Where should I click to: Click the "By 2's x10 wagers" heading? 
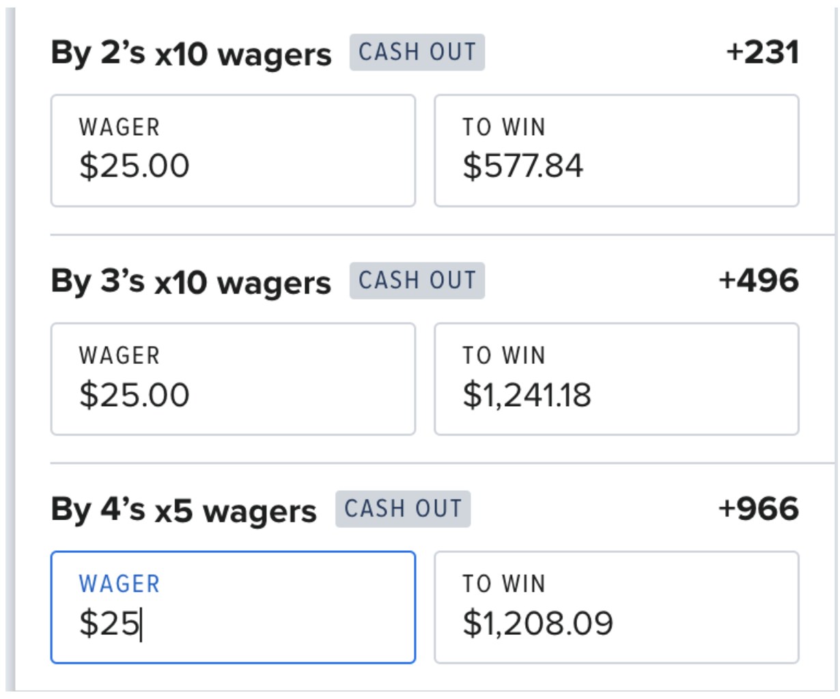(x=191, y=54)
